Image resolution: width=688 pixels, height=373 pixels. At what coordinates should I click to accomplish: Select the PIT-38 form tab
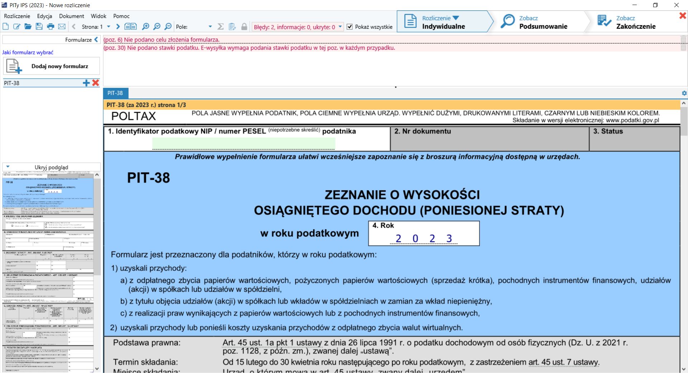(x=115, y=93)
